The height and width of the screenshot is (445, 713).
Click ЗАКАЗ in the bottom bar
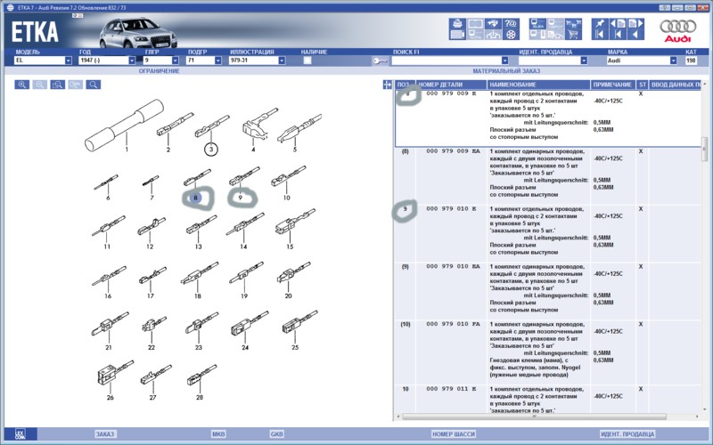(x=105, y=433)
